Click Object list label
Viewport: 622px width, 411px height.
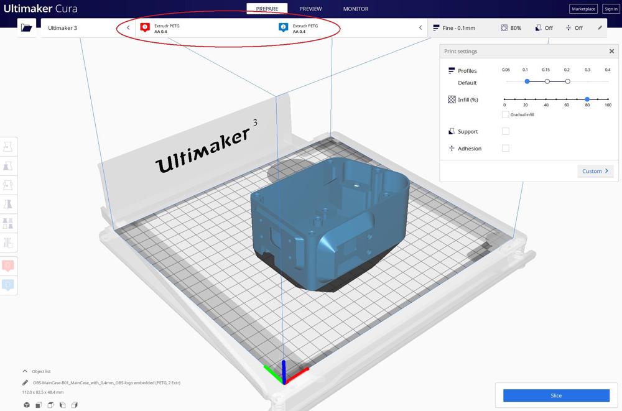coord(41,371)
